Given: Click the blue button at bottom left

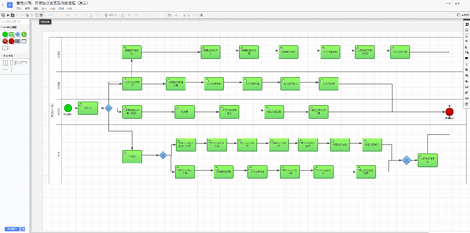Looking at the screenshot, I should [x=12, y=229].
